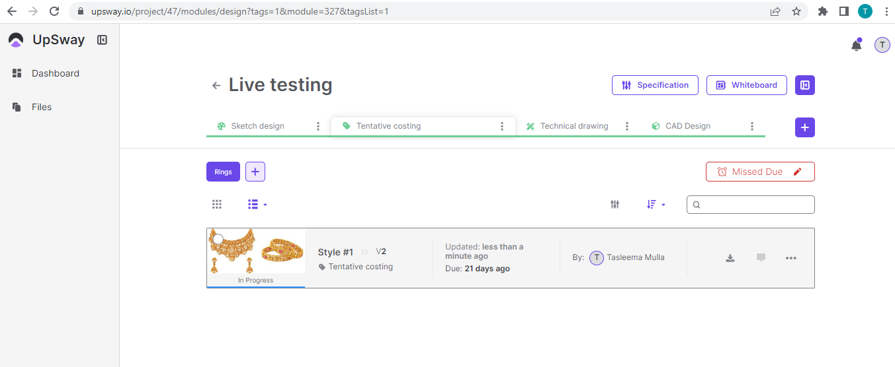Image resolution: width=895 pixels, height=367 pixels.
Task: Click the notification bell icon
Action: coord(856,46)
